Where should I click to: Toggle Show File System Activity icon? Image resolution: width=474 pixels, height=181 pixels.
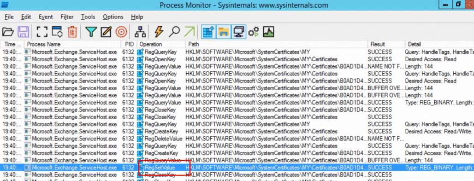click(x=224, y=31)
